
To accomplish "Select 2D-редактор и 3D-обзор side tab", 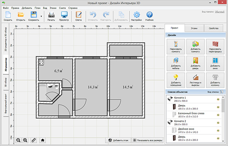I will pos(6,39).
